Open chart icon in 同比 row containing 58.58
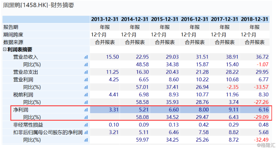 tap(86, 102)
